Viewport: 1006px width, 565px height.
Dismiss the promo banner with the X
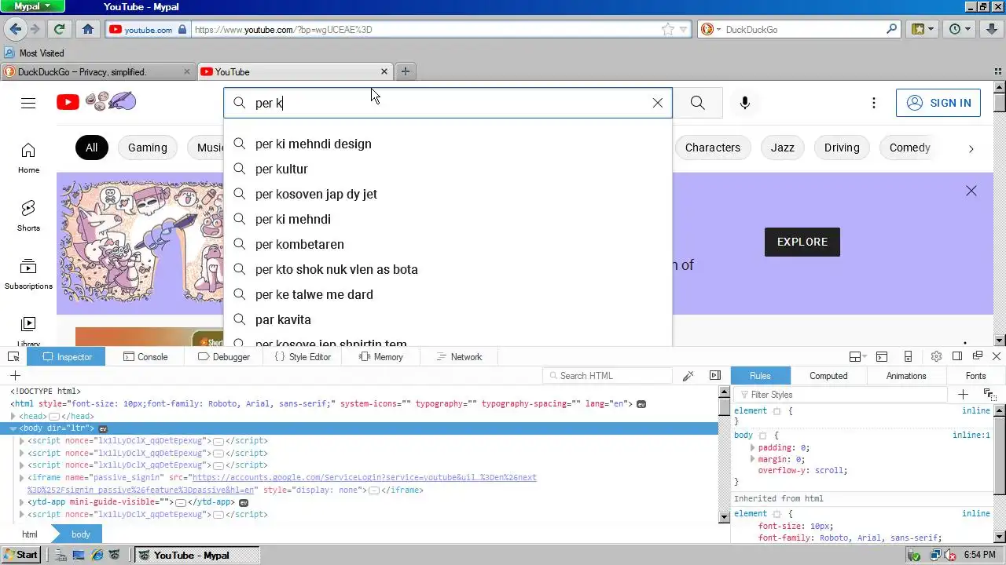point(971,191)
